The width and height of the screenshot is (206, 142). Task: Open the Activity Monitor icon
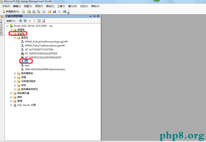tap(65, 12)
